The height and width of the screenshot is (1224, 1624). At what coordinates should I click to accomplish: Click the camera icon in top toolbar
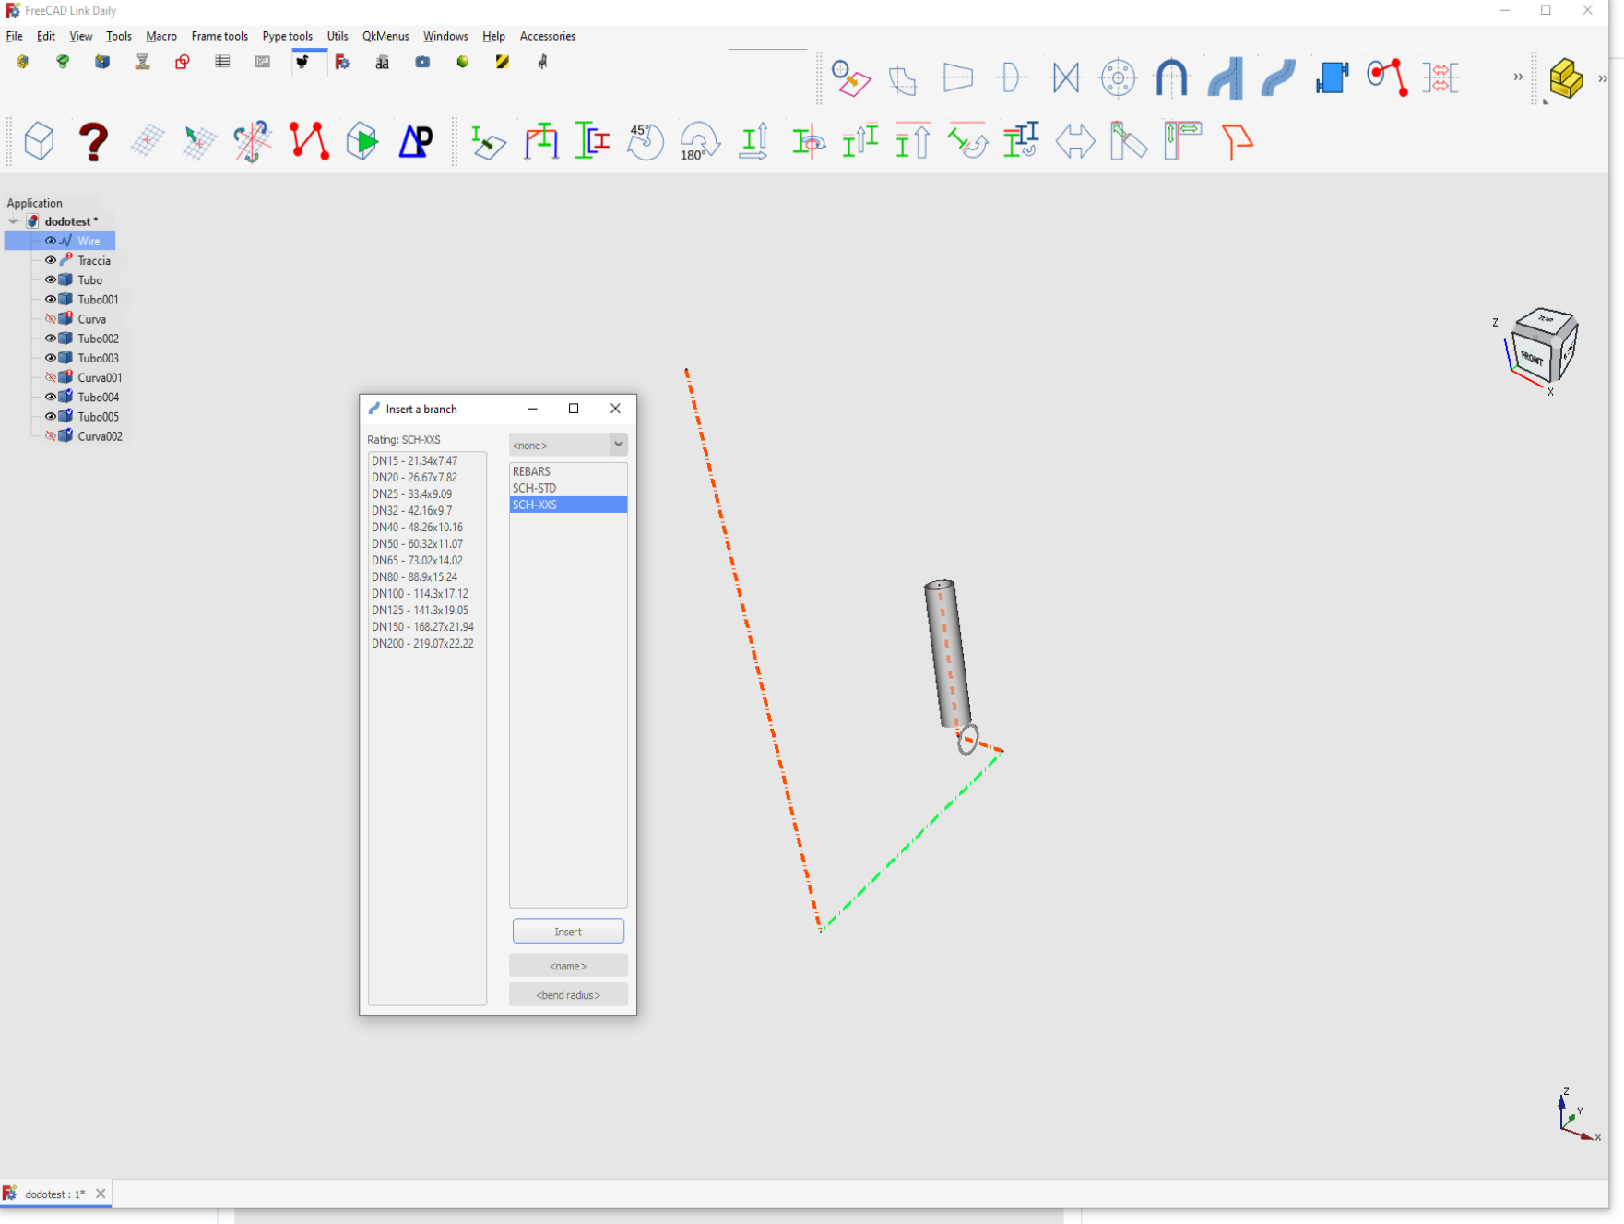tap(422, 62)
